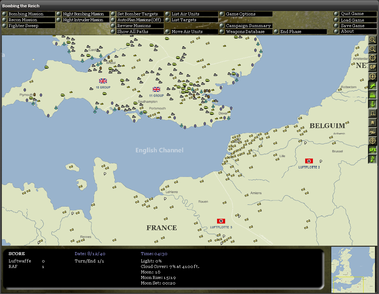Click the yellow viewport box in minimap
379x294 pixels.
[x=348, y=285]
